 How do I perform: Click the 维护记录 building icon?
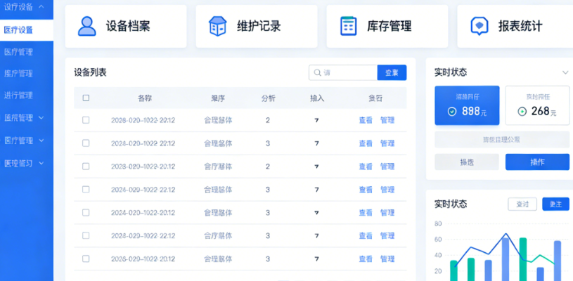tap(218, 26)
